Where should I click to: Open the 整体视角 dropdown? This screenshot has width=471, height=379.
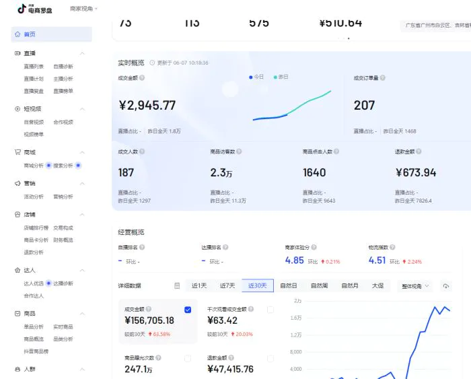pyautogui.click(x=415, y=286)
